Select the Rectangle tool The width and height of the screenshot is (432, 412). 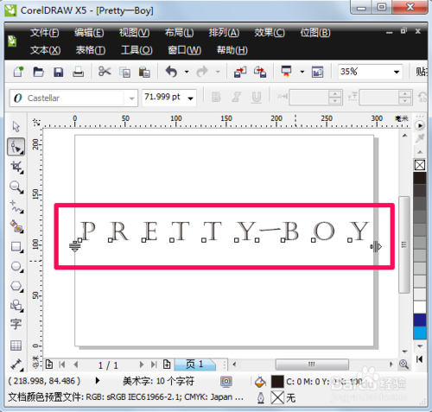(x=16, y=247)
